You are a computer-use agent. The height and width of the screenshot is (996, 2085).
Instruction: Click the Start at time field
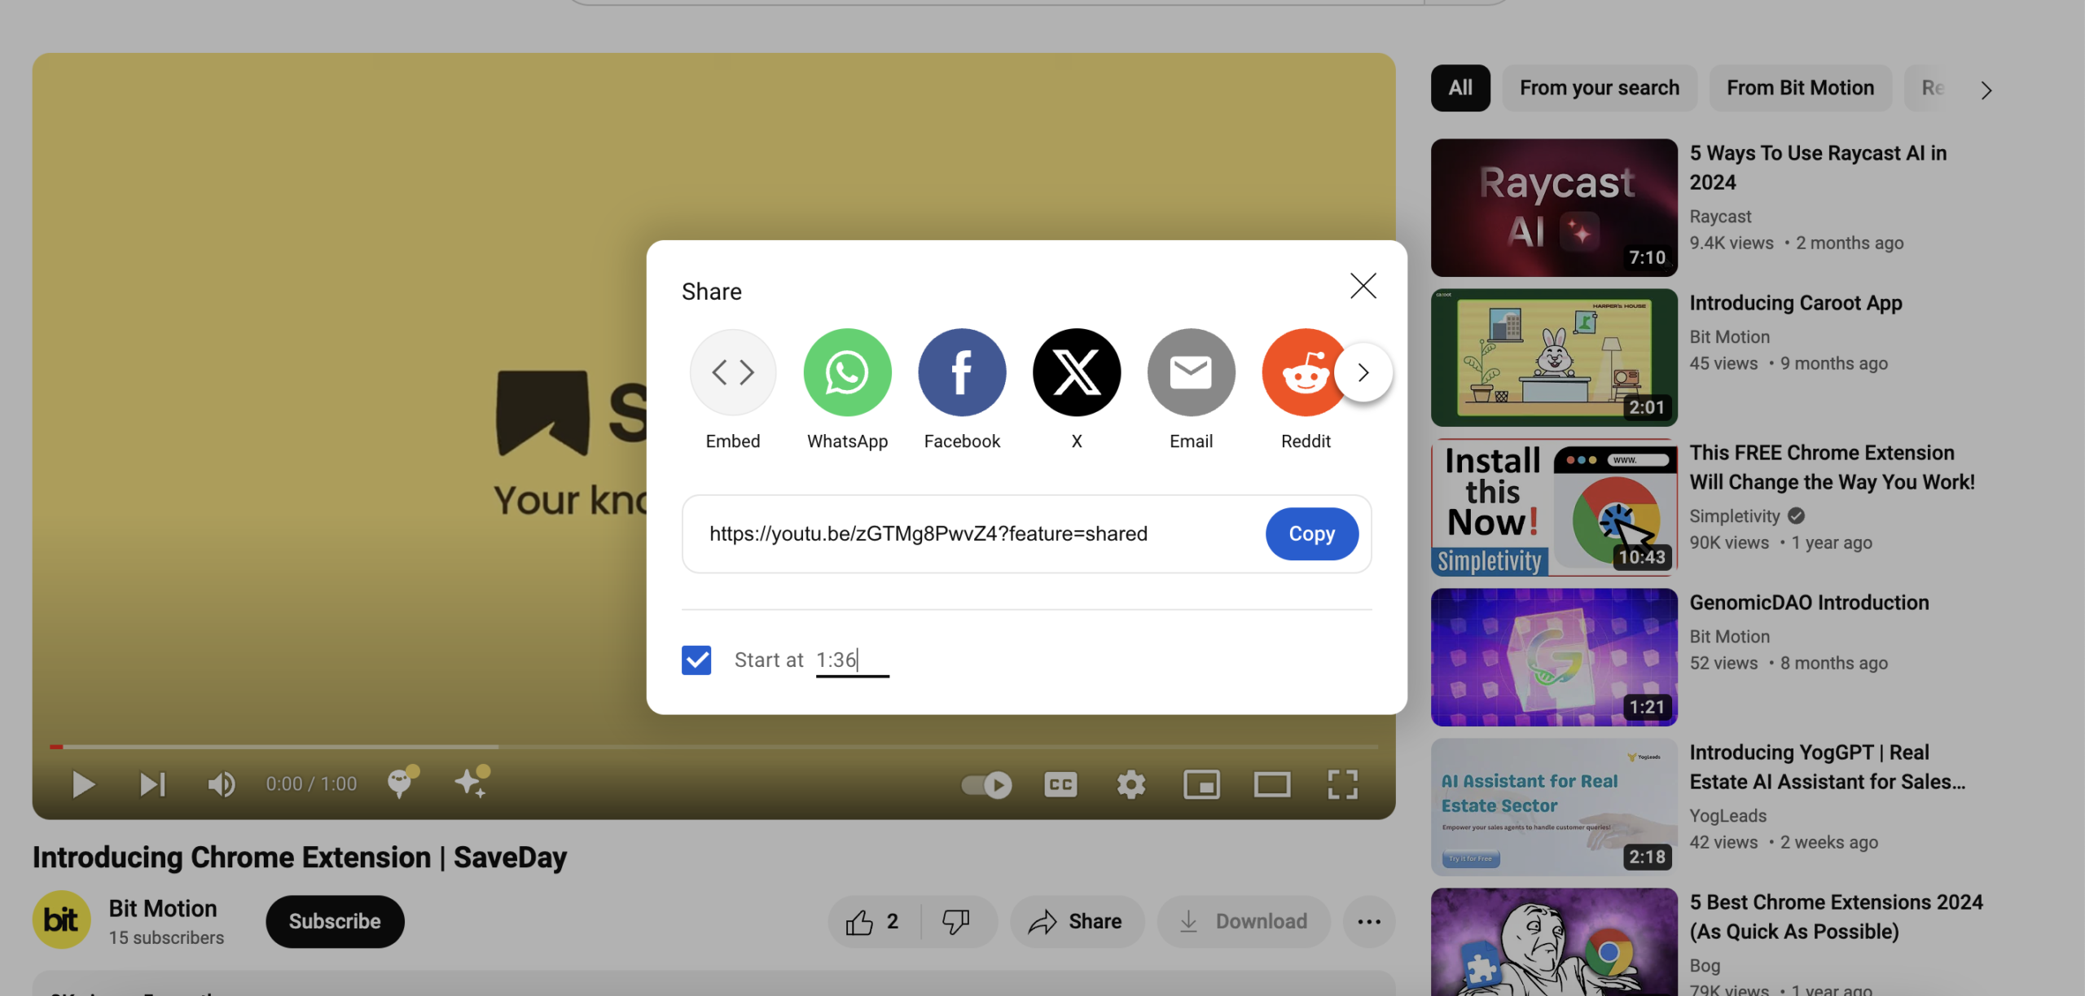[851, 660]
